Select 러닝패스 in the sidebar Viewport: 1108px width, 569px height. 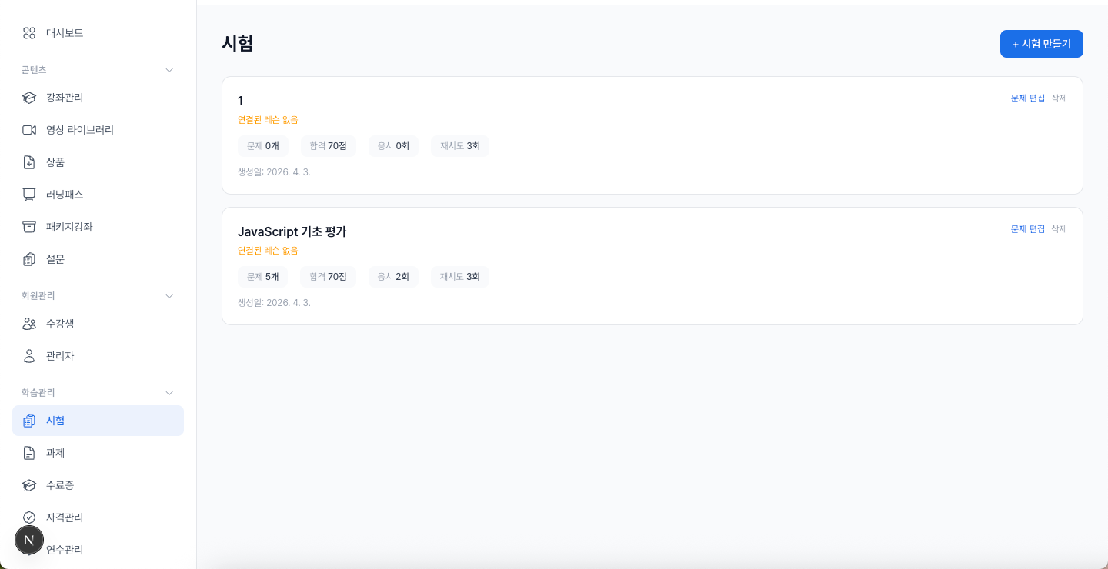pyautogui.click(x=98, y=195)
